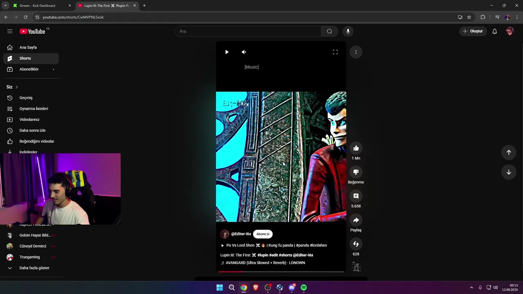Reload the page
The image size is (523, 294).
(25, 17)
